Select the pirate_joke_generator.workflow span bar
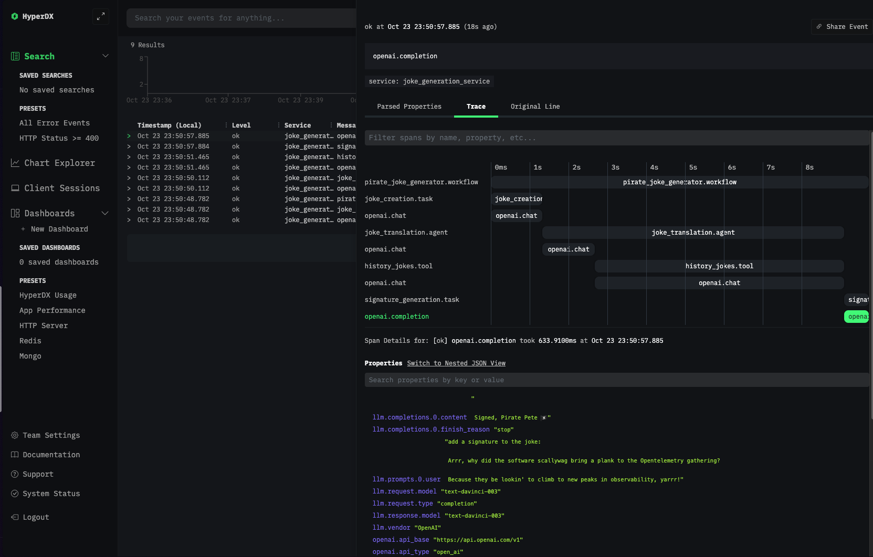873x557 pixels. click(679, 182)
